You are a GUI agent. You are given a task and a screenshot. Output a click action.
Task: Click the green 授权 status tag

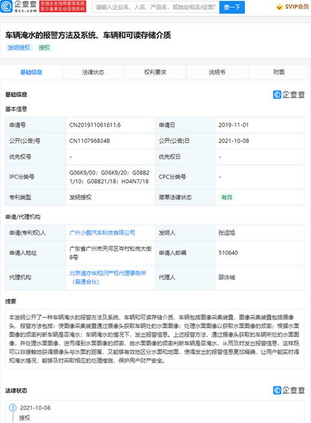[44, 48]
